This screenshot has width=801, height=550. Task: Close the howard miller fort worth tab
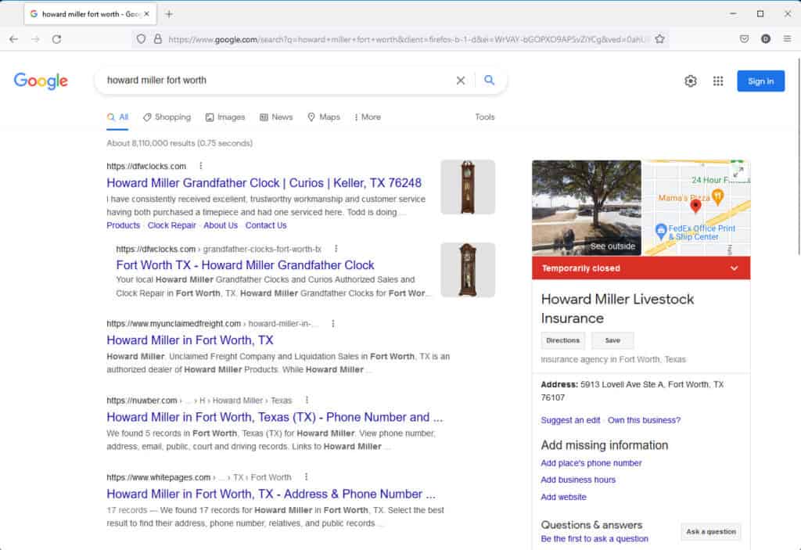pyautogui.click(x=146, y=14)
